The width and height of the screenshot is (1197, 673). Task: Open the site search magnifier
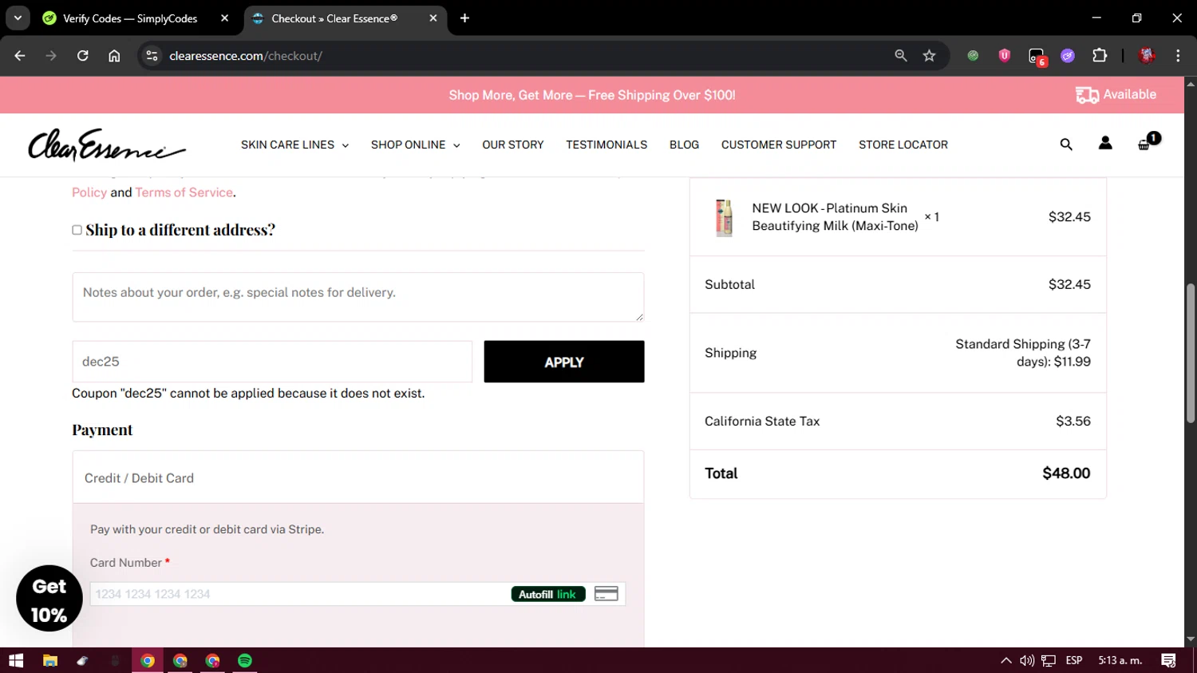pos(1066,144)
